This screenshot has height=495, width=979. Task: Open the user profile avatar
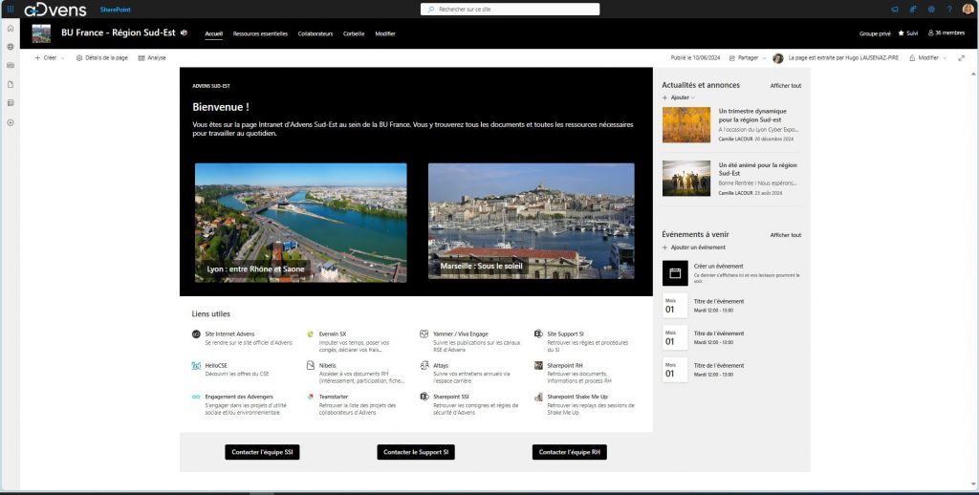pyautogui.click(x=968, y=10)
